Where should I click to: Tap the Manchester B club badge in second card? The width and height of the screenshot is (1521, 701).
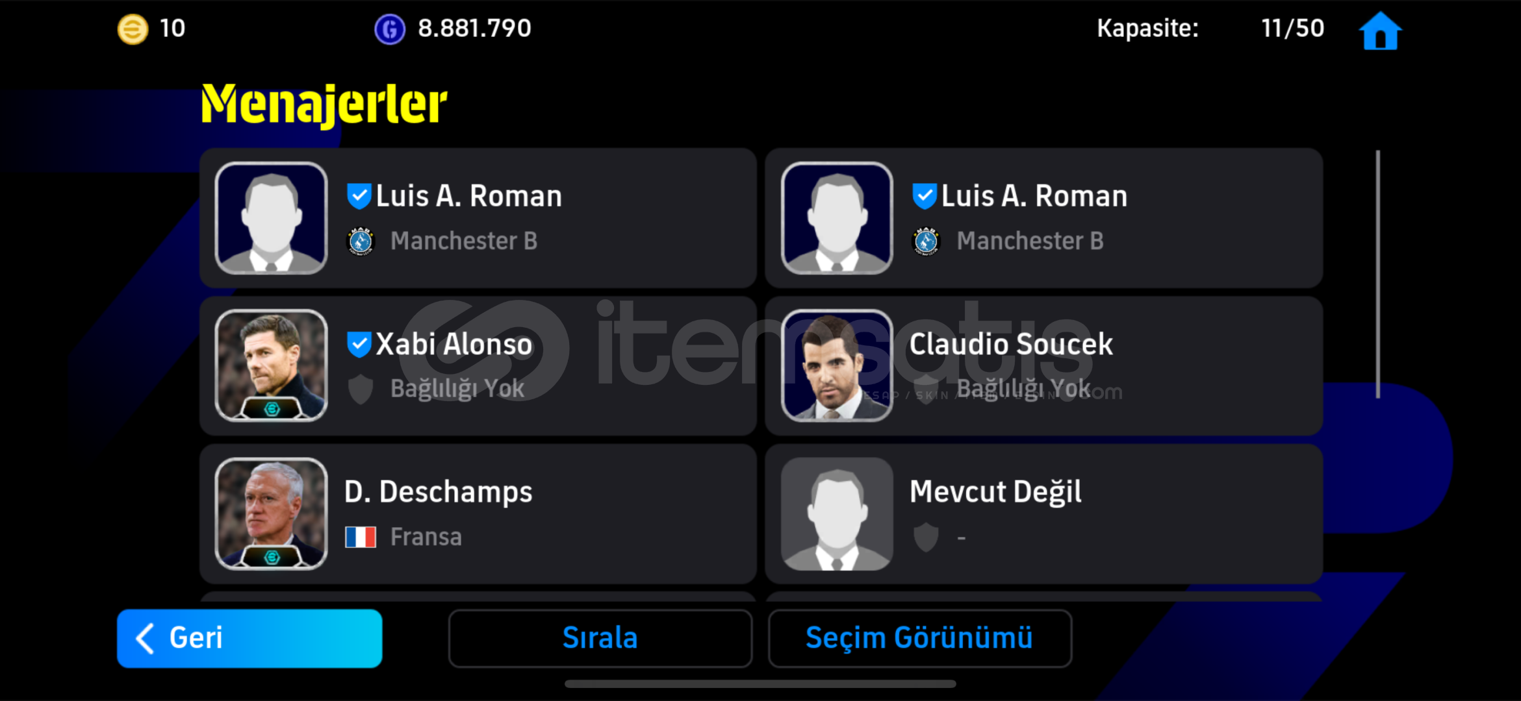[x=927, y=241]
